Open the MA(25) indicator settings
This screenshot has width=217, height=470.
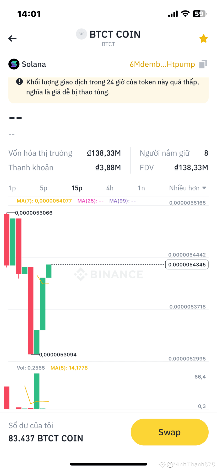point(90,201)
